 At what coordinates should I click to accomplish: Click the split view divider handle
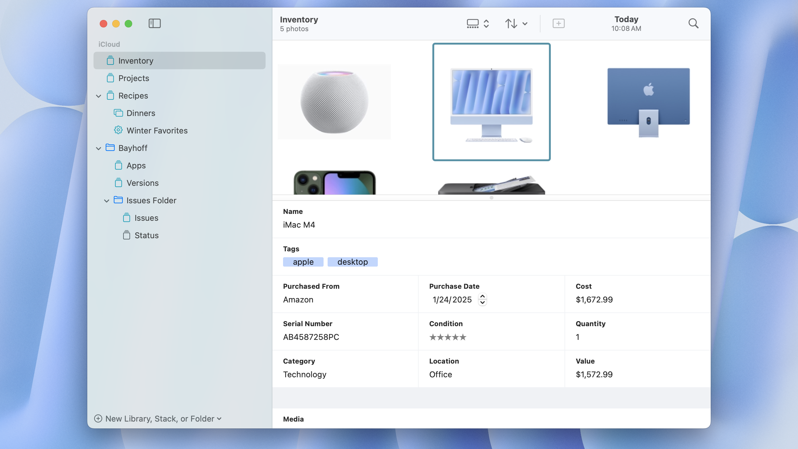click(492, 198)
